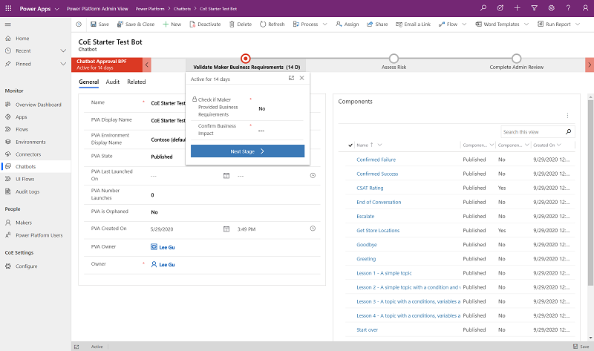Expand the Recent section in sidebar
This screenshot has width=594, height=351.
(63, 50)
